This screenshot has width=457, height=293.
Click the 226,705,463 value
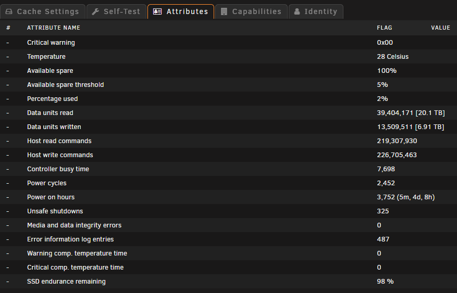tap(397, 155)
